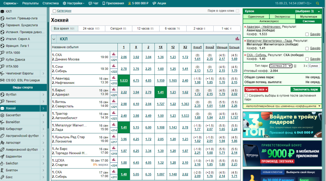Viewport: 326px width, 181px height.
Task: Click CS:GO. ESL Pro League gamepad icon
Action: click(x=2, y=80)
